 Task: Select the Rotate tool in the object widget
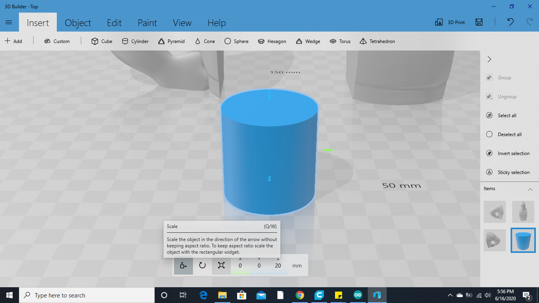(x=202, y=265)
